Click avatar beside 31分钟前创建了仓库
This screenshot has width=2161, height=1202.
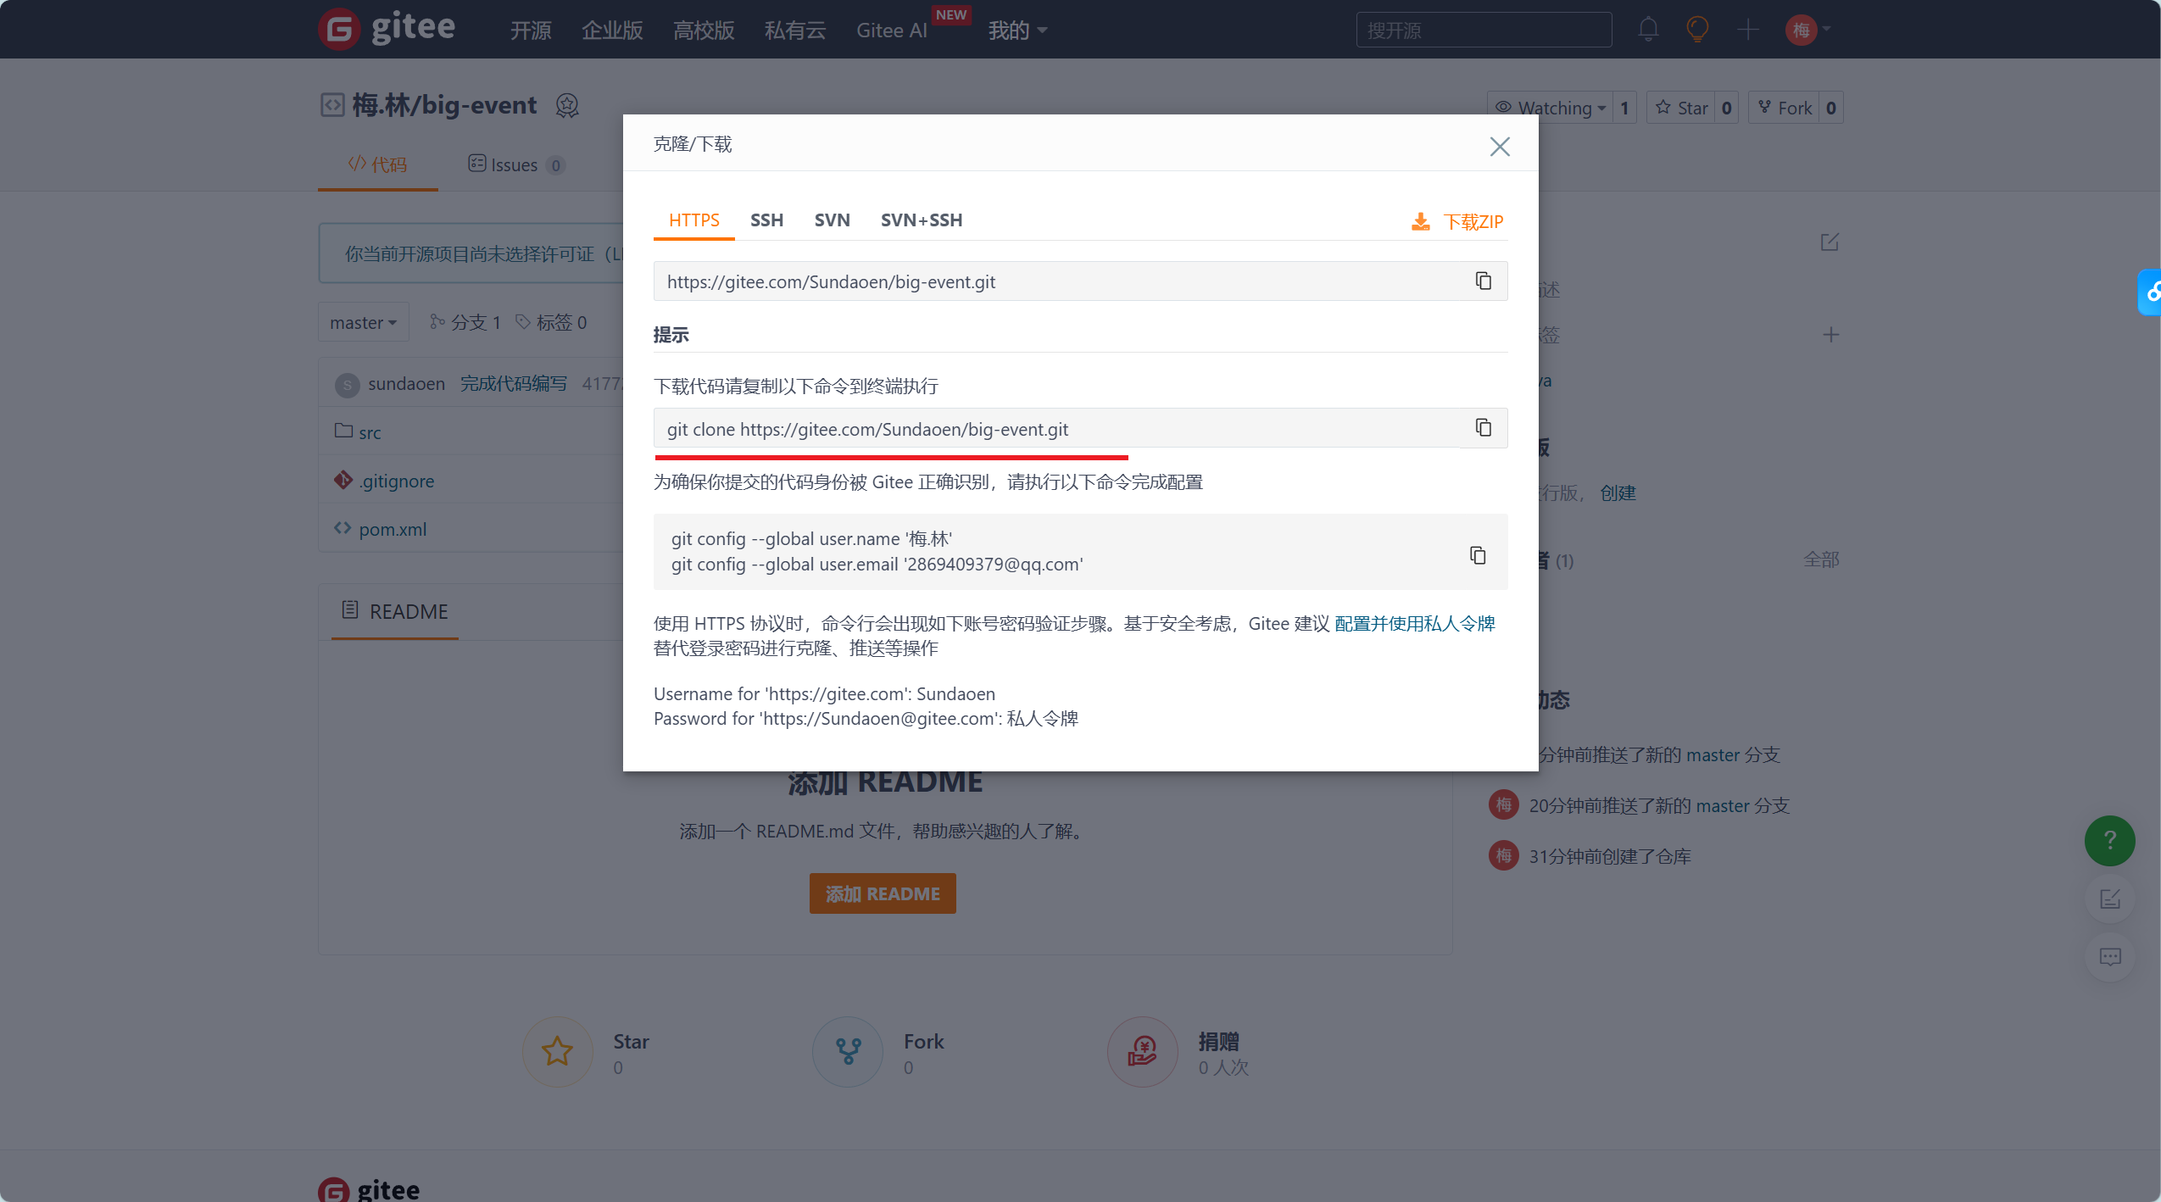pos(1503,855)
